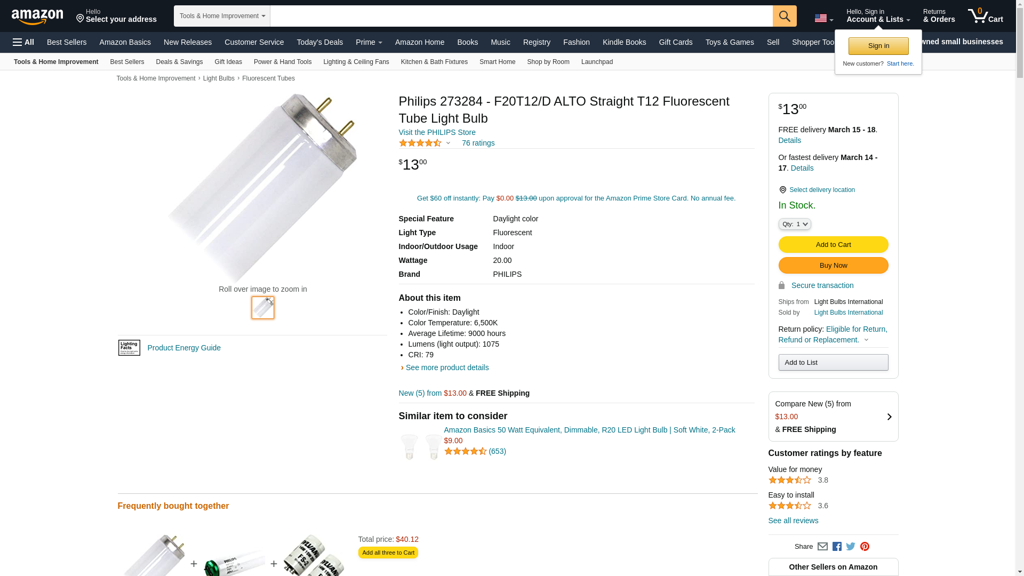Share on Facebook icon

[837, 547]
